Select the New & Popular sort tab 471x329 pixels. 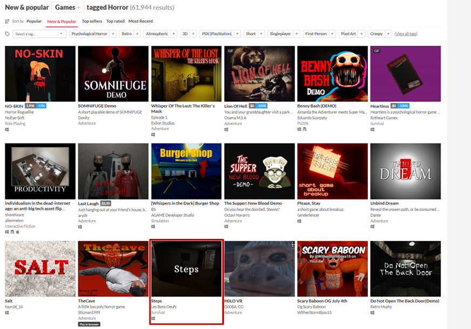point(62,22)
